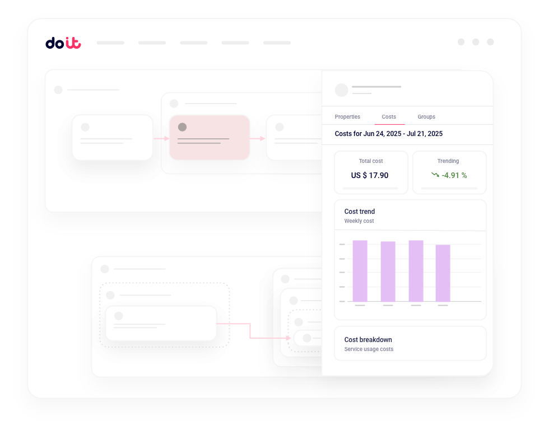
Task: Click the avatar circle in the side panel header
Action: pos(341,90)
